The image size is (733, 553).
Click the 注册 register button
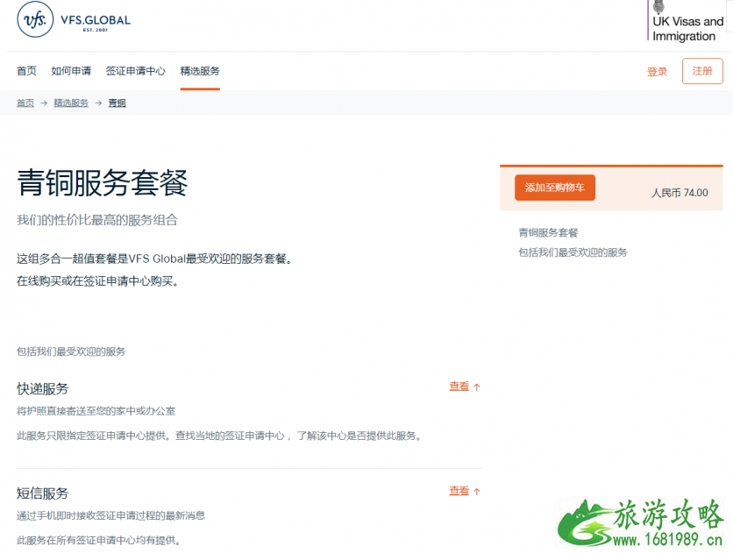point(702,71)
